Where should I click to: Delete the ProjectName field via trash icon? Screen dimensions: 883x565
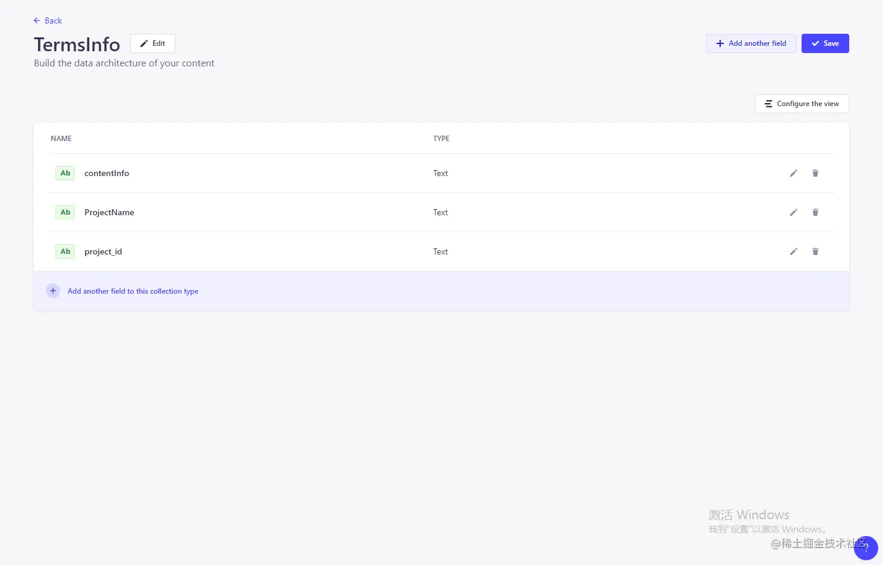tap(815, 212)
